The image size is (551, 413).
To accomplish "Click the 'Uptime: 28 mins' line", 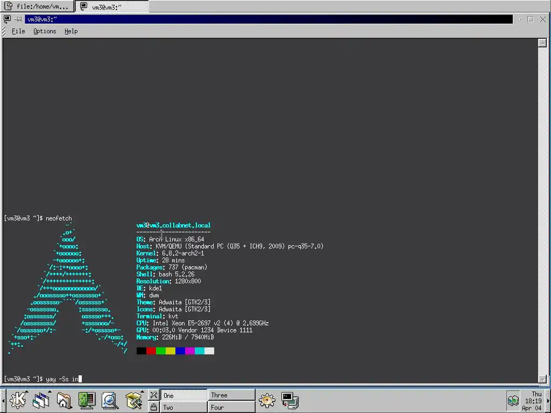I will click(x=160, y=261).
